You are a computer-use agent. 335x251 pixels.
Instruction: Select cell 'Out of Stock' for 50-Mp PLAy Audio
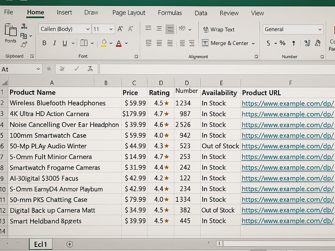(x=220, y=146)
